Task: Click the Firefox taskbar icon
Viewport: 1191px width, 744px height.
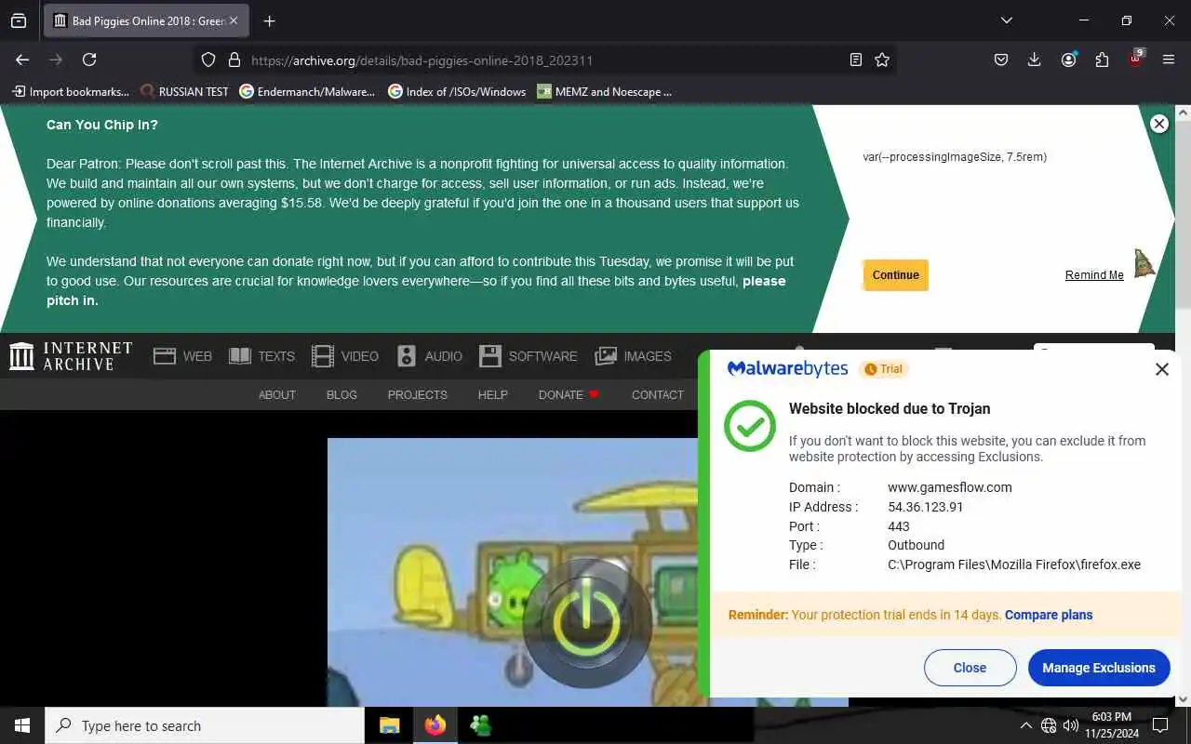Action: (x=435, y=725)
